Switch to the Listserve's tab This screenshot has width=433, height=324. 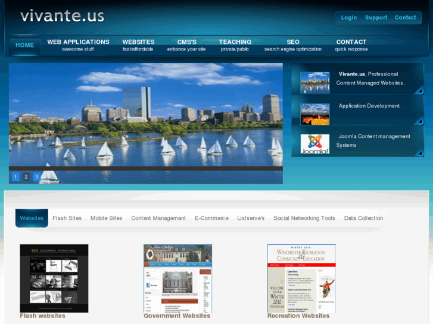pyautogui.click(x=251, y=218)
